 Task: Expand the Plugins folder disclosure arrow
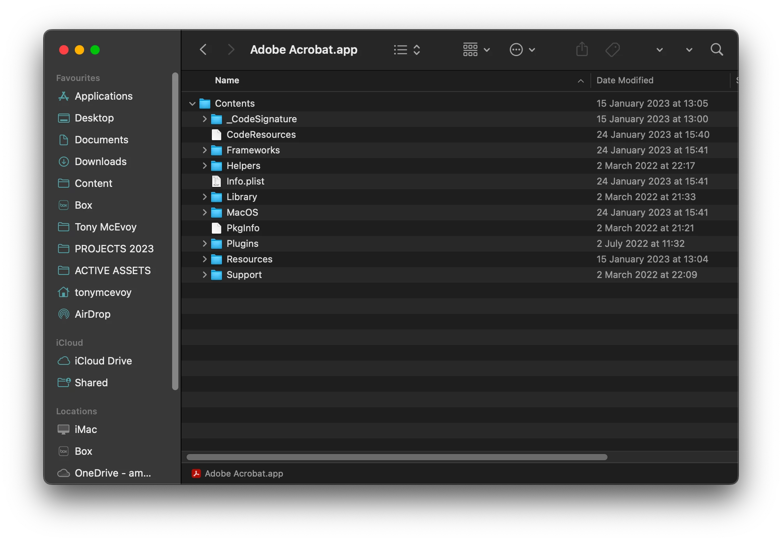[204, 244]
